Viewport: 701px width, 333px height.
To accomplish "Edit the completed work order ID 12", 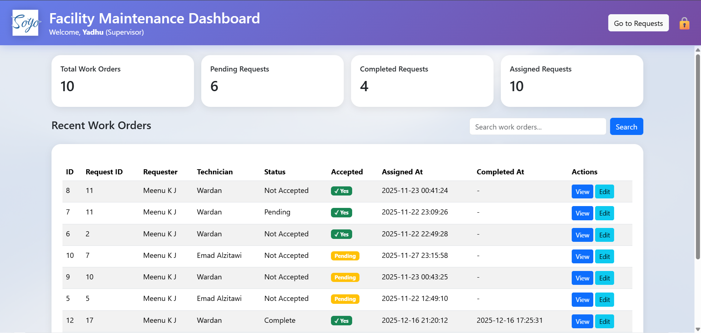I will coord(604,321).
